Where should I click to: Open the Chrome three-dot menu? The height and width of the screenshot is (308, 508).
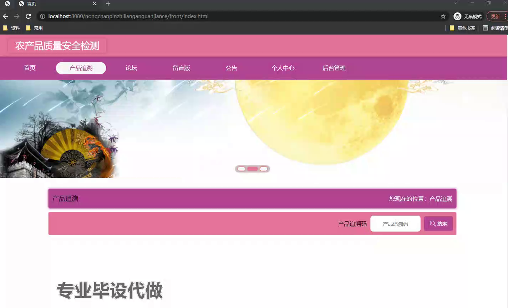(x=506, y=16)
